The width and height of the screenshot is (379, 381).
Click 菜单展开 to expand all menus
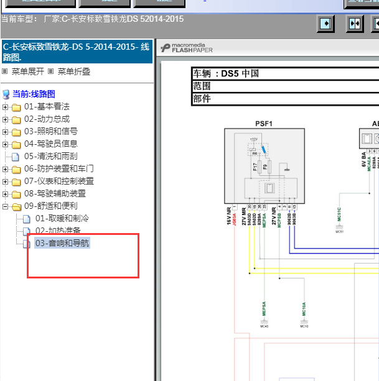pos(28,71)
